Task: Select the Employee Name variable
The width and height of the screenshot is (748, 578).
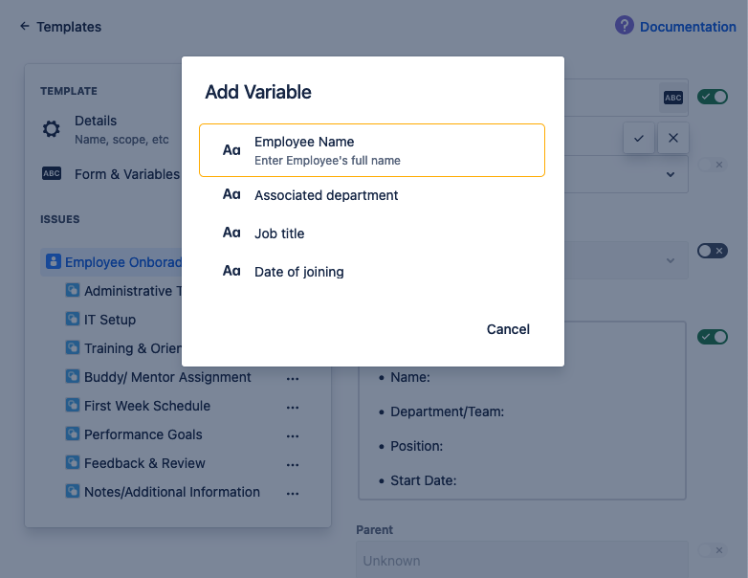Action: (x=371, y=150)
